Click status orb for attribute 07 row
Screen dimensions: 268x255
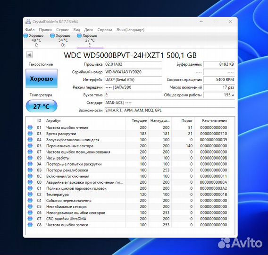[x=30, y=152]
